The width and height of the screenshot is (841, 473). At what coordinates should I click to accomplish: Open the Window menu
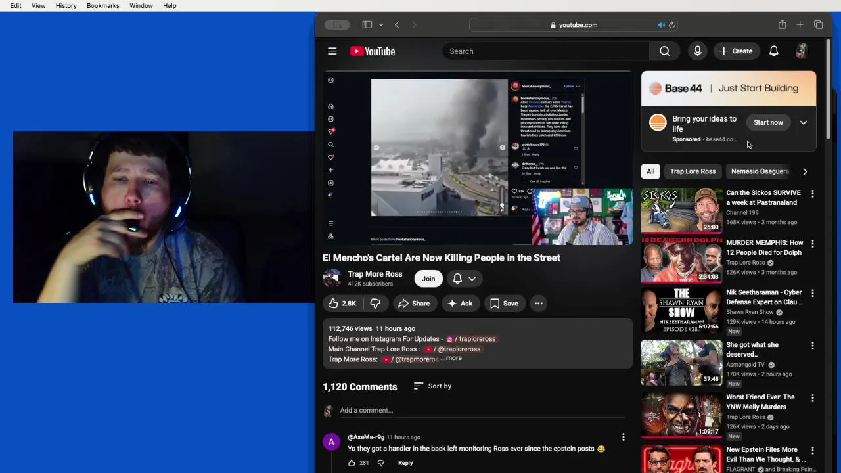[x=141, y=5]
